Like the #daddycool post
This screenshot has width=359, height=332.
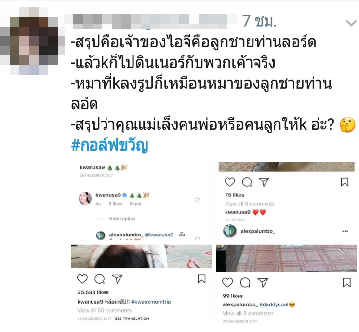click(227, 282)
